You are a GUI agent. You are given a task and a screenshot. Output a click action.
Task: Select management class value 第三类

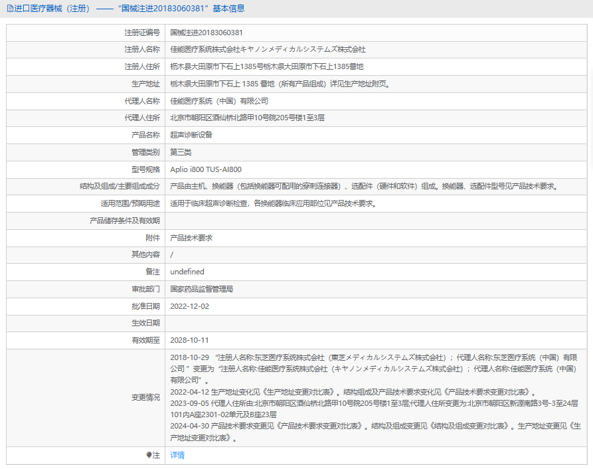[181, 152]
